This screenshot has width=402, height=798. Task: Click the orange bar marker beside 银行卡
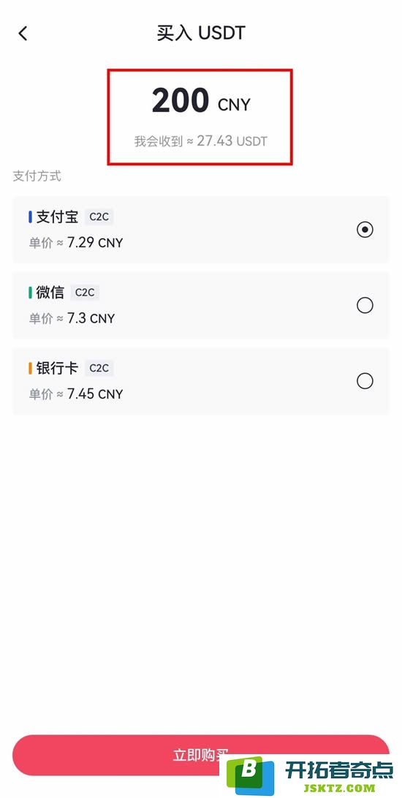30,369
